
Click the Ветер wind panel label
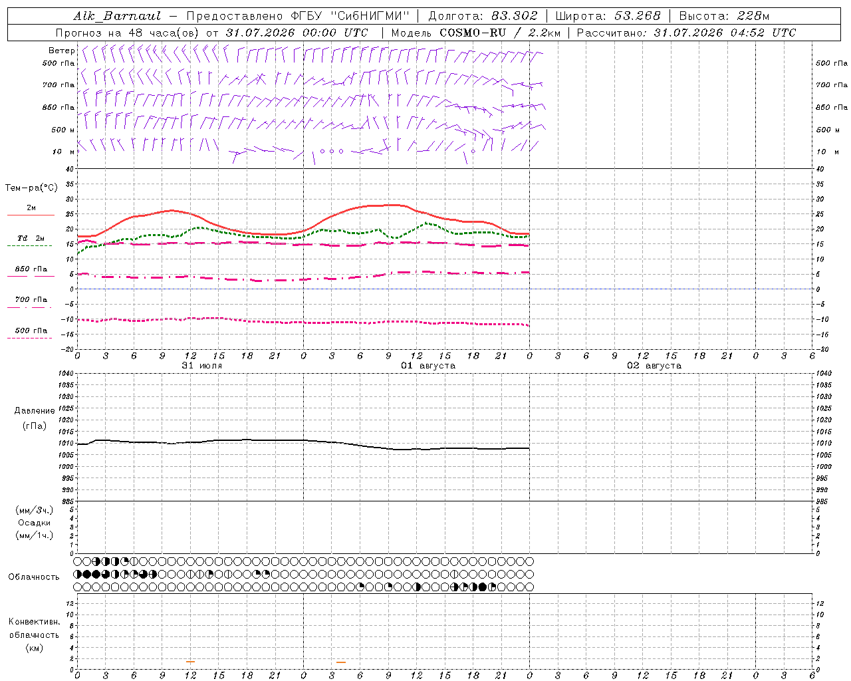pyautogui.click(x=61, y=51)
